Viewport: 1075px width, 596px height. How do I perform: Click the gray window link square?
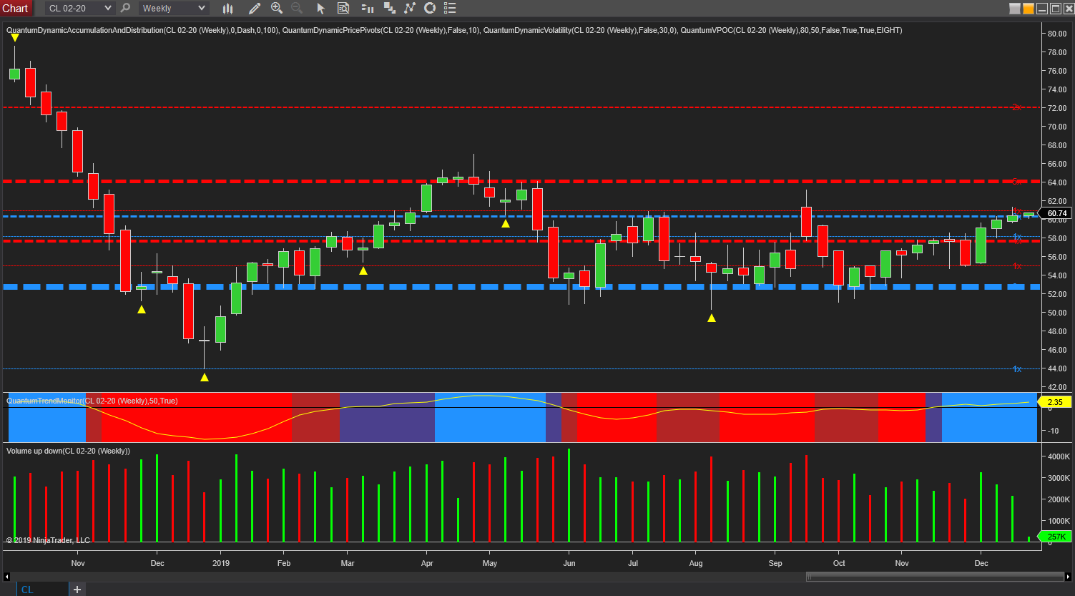1015,9
